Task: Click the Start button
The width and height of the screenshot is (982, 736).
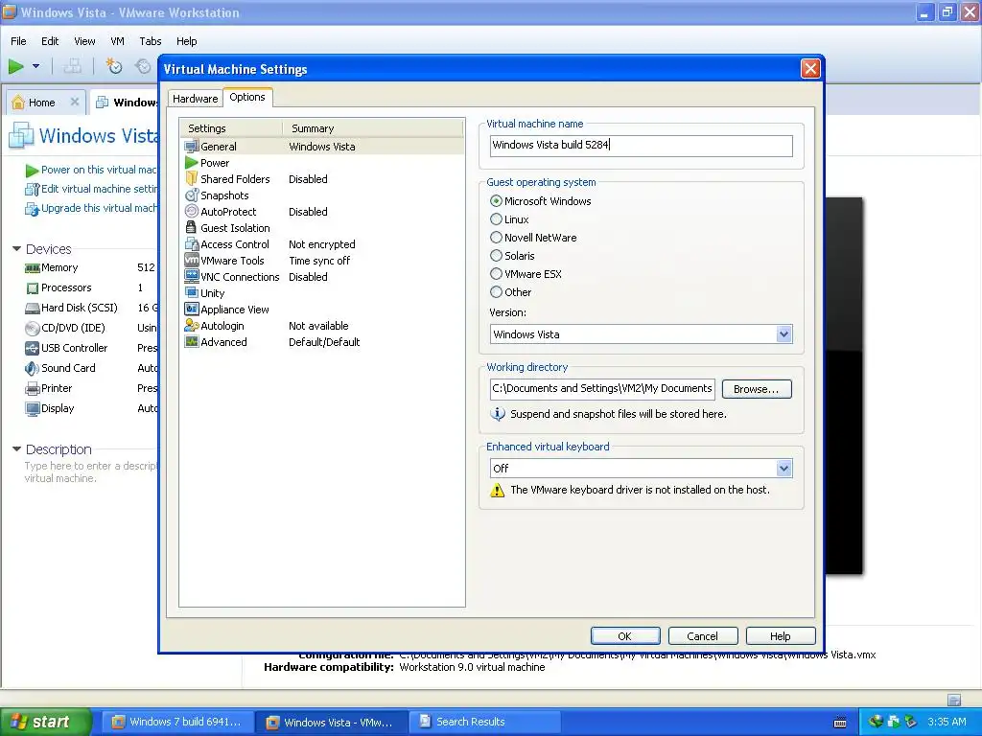Action: point(45,722)
